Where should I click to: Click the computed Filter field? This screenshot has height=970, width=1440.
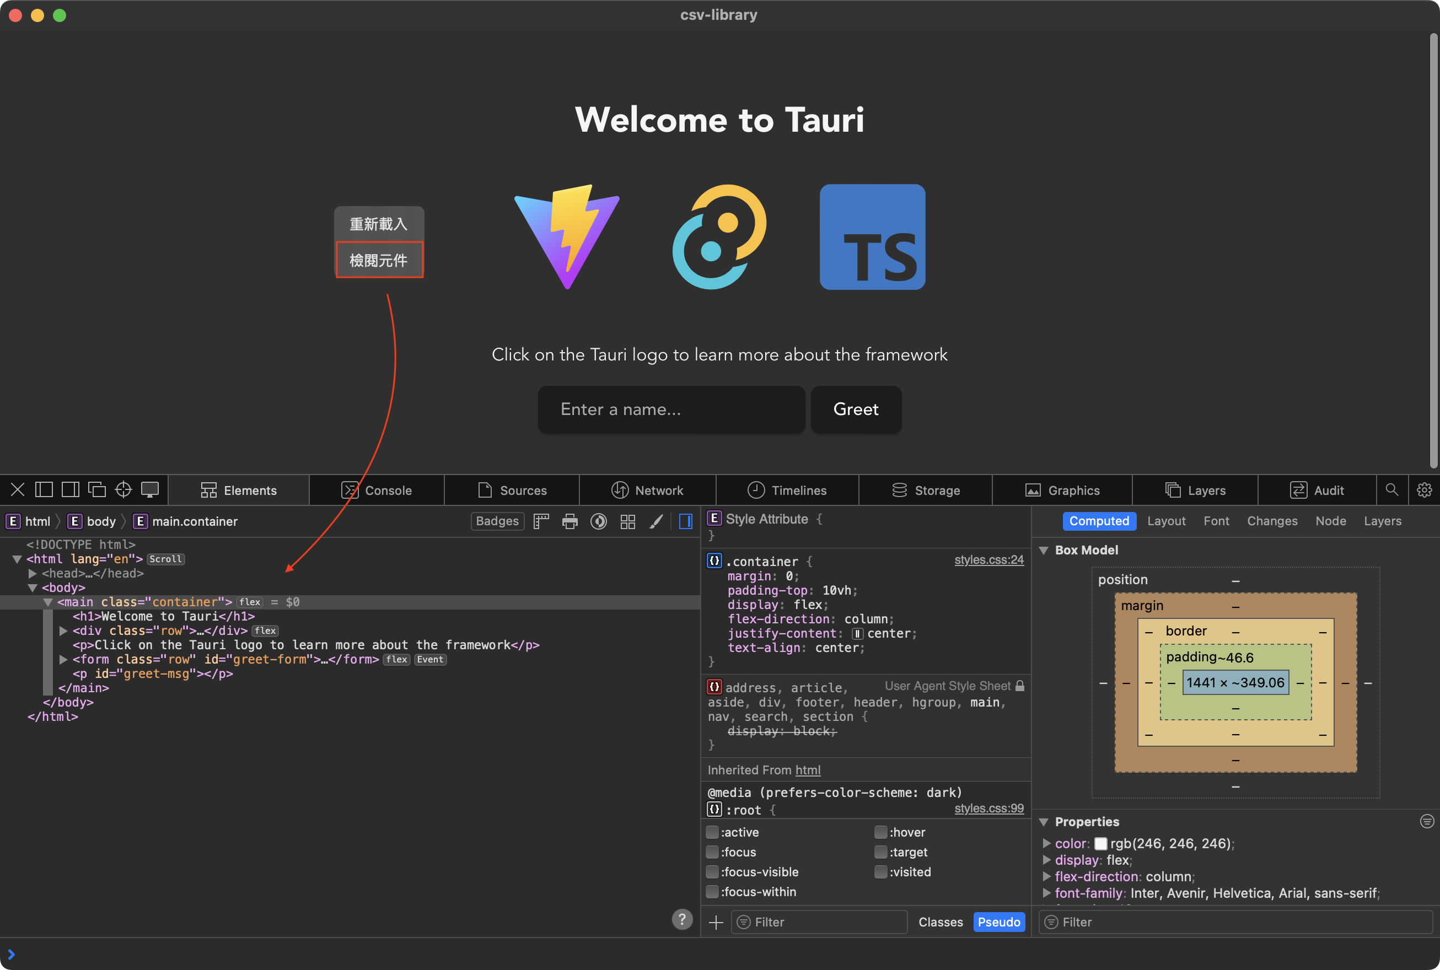click(1235, 923)
